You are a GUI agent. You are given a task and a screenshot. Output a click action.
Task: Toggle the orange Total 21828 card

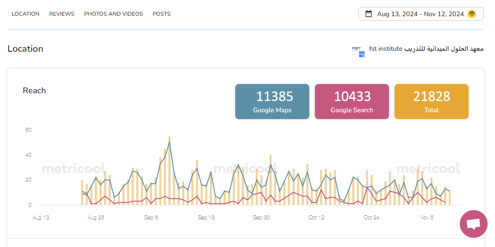coord(431,102)
